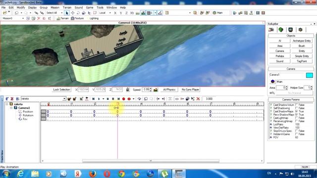Collapse the Camera1 tree node

pos(11,108)
